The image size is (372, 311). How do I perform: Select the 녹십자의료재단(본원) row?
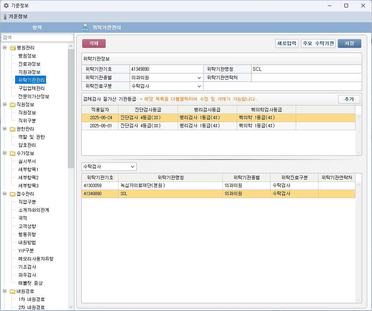tap(171, 186)
